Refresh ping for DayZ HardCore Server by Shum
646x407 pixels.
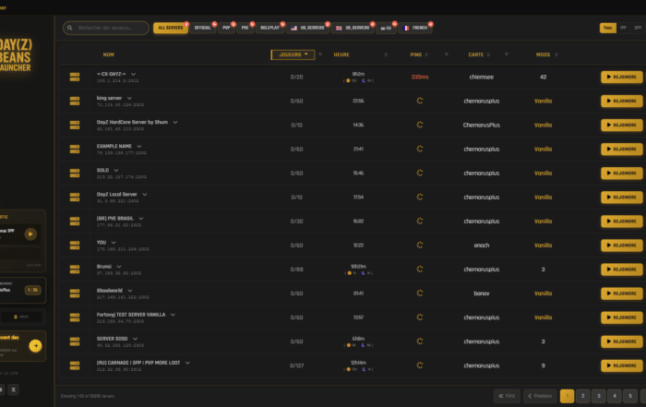click(419, 125)
